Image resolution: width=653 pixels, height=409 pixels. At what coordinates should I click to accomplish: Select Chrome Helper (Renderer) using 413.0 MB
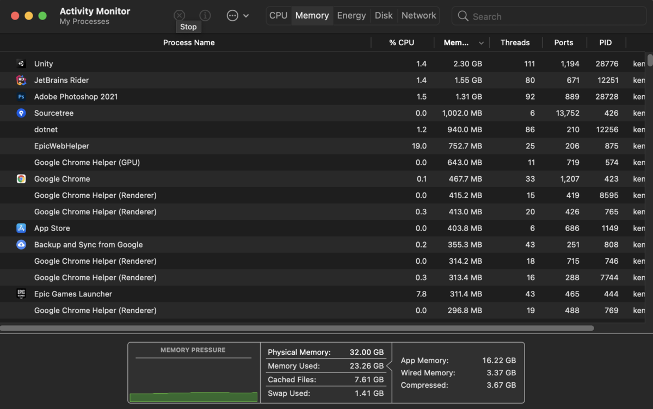(324, 212)
